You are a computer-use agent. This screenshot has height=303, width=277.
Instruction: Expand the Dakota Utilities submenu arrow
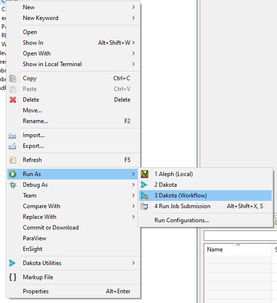click(133, 263)
